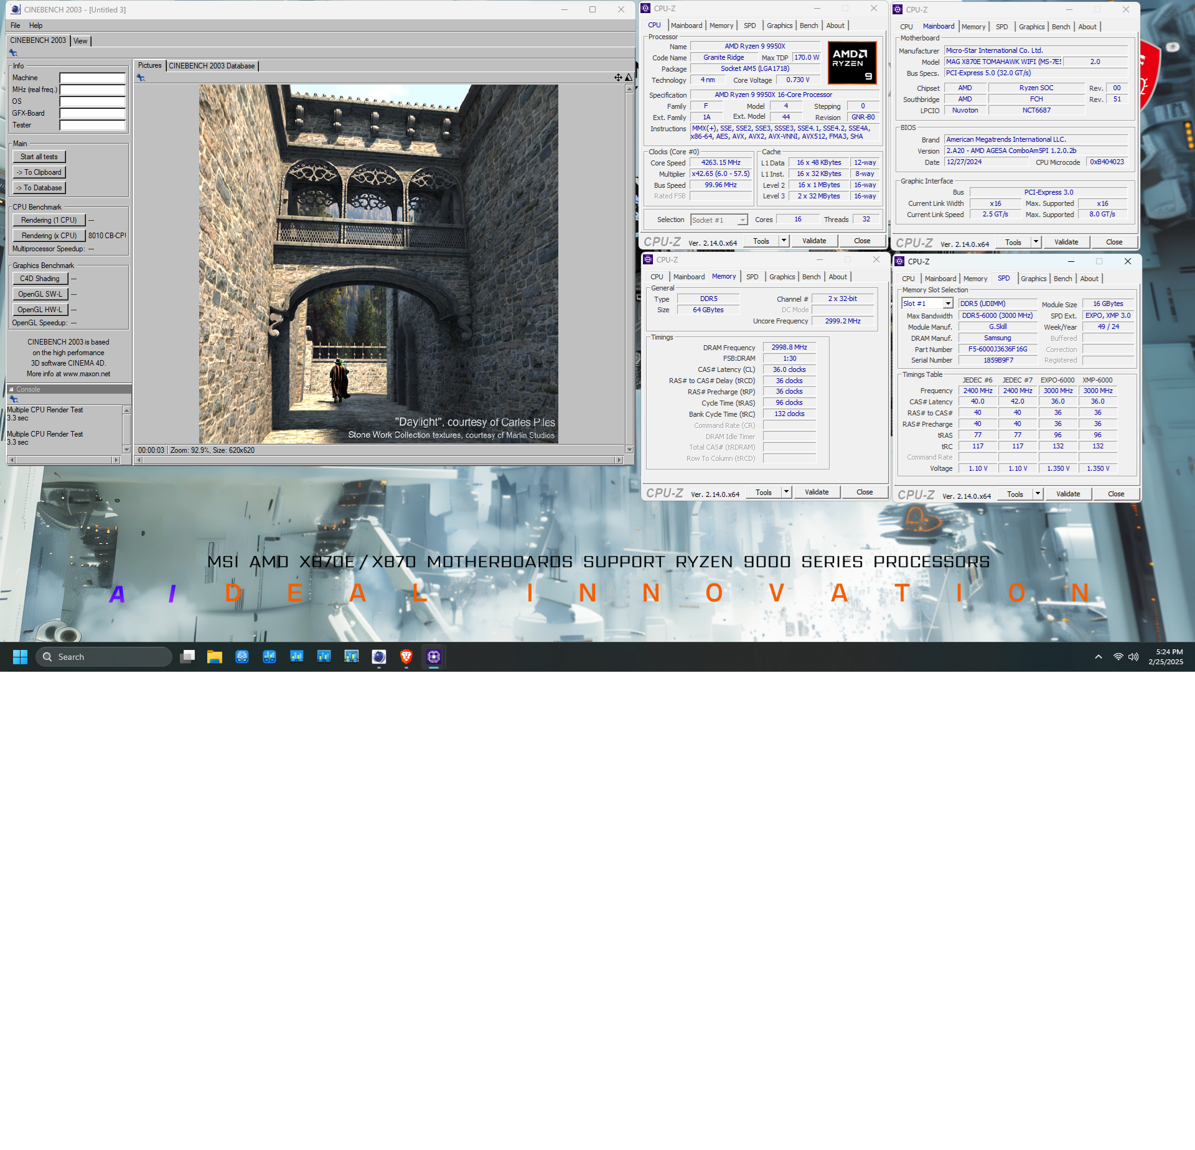The width and height of the screenshot is (1195, 1150).
Task: Click the picture area vertical scrollbar track
Action: point(629,269)
